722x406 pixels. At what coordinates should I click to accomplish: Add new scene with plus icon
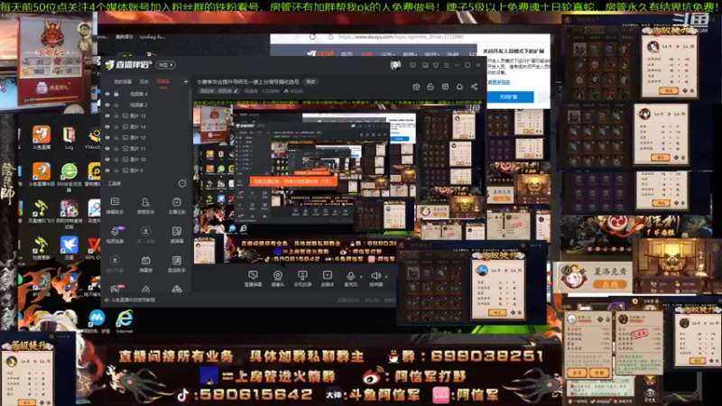186,81
